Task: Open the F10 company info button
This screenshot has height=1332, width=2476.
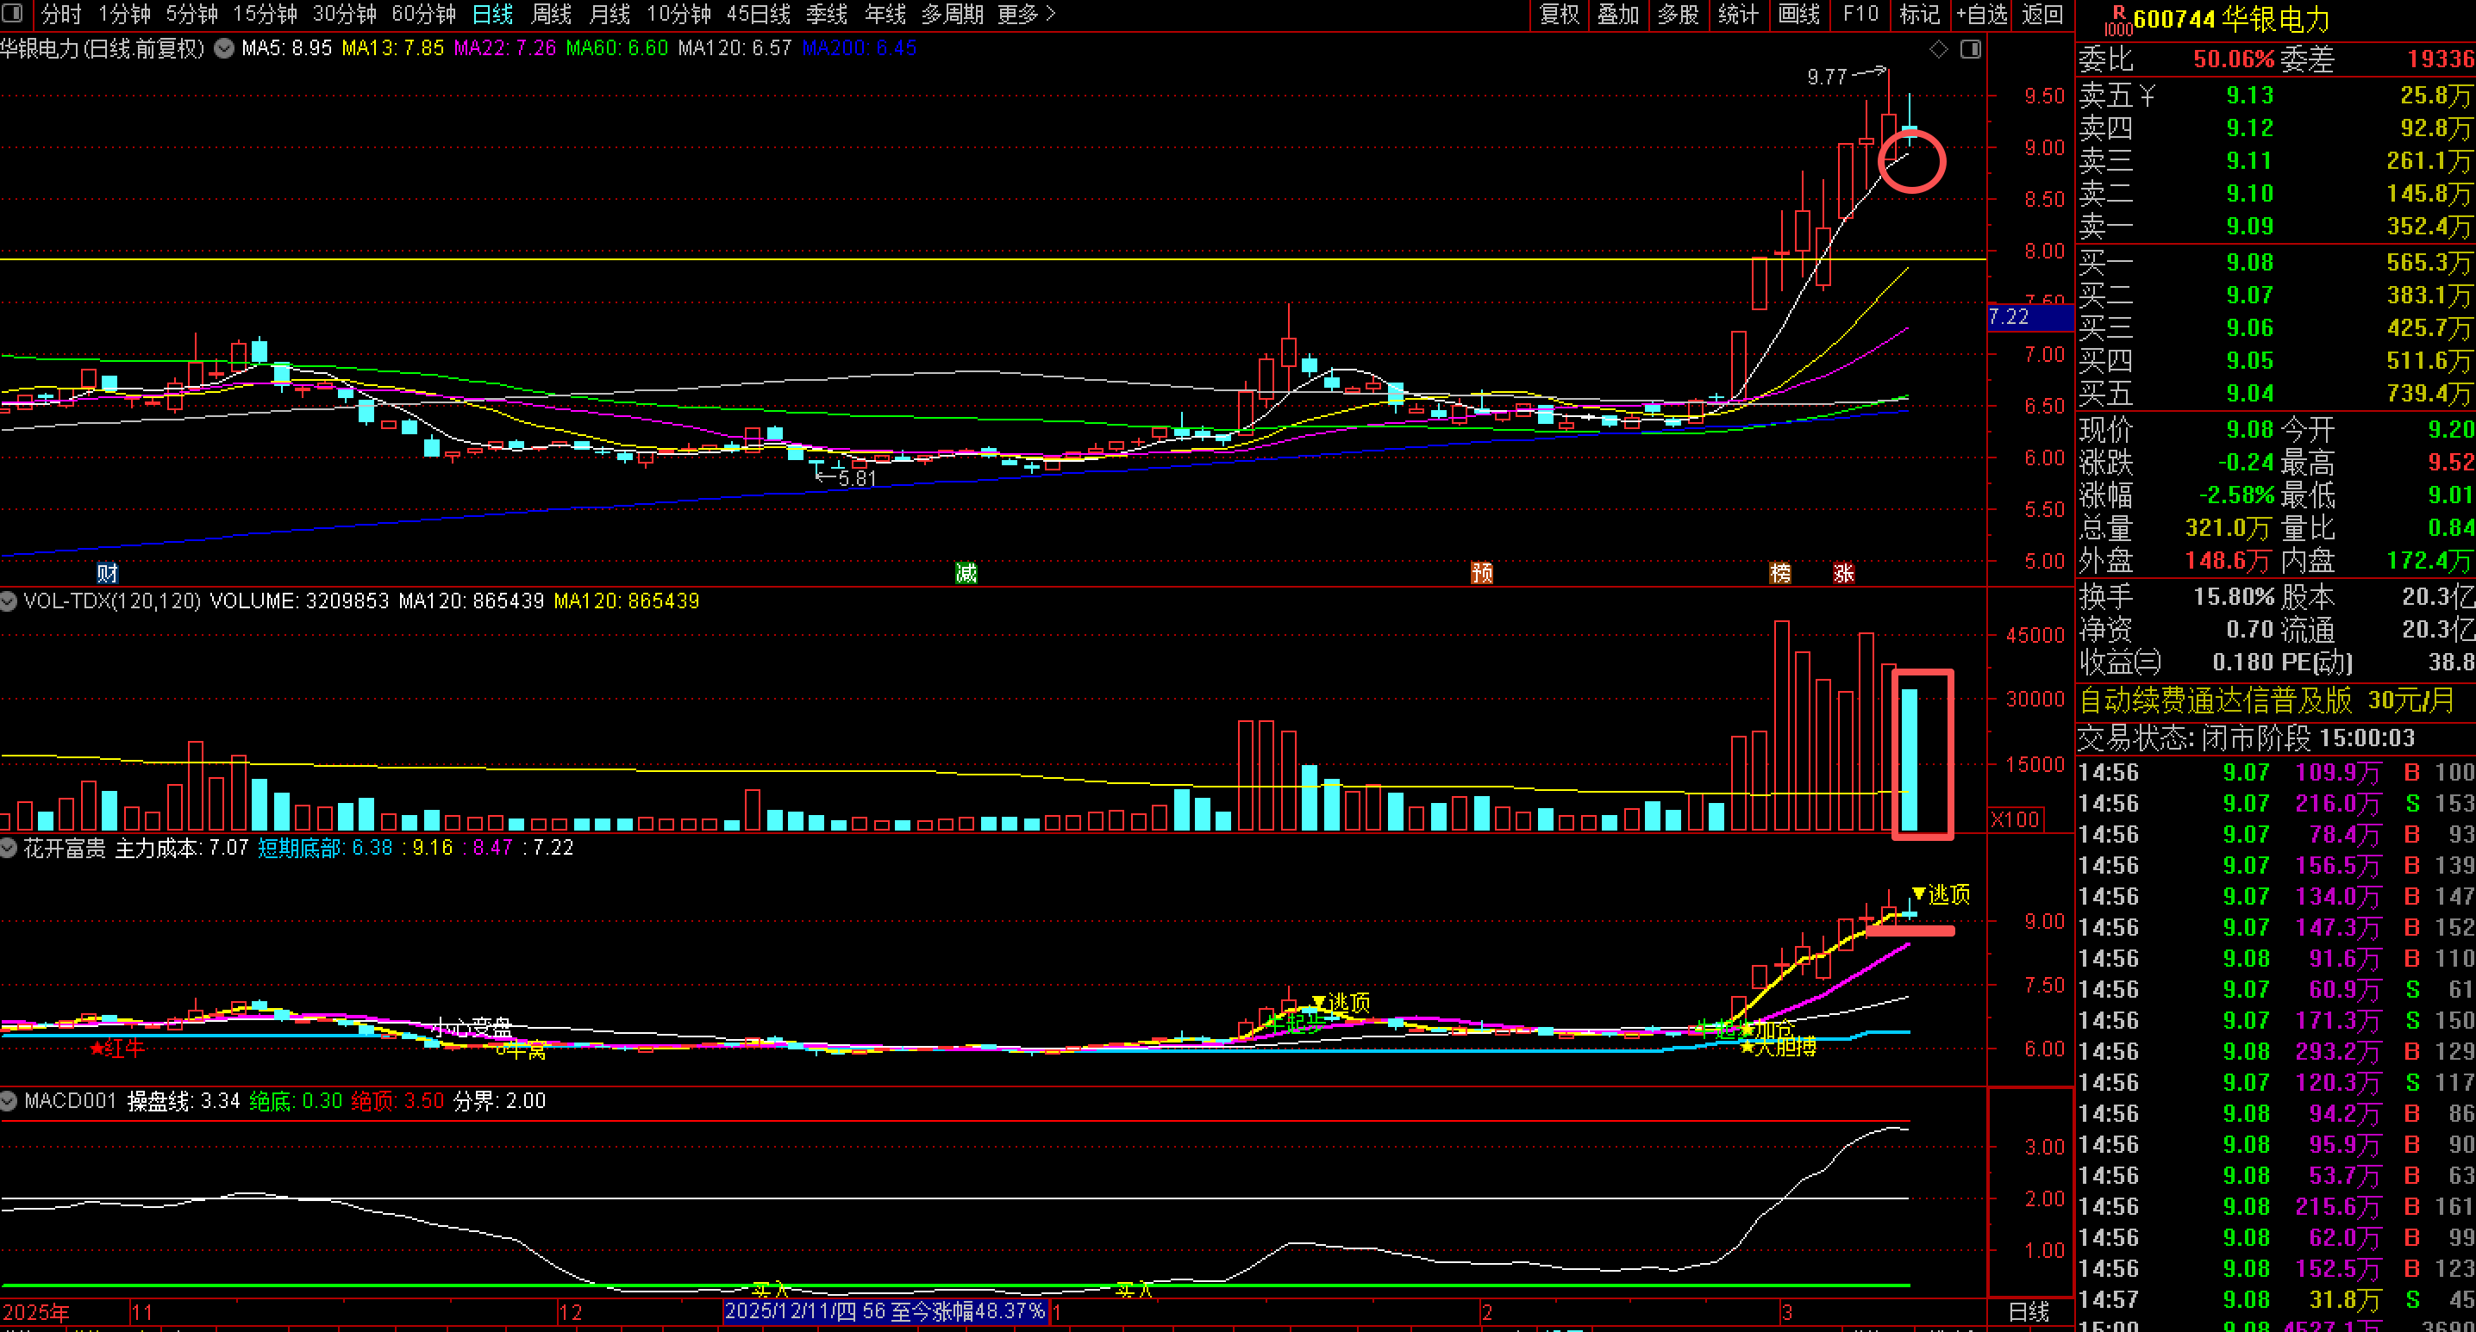Action: (x=1860, y=15)
